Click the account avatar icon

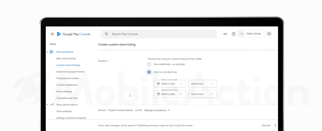point(269,34)
